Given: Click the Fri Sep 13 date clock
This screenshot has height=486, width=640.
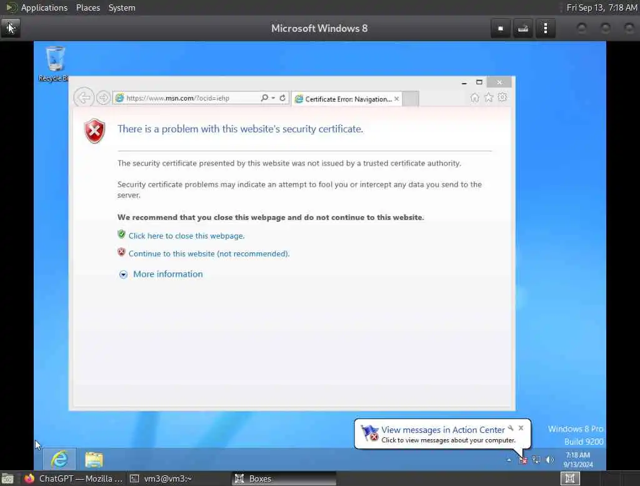Looking at the screenshot, I should [x=602, y=7].
